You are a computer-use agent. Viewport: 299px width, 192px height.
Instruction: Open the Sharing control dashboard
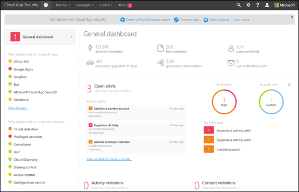point(25,167)
